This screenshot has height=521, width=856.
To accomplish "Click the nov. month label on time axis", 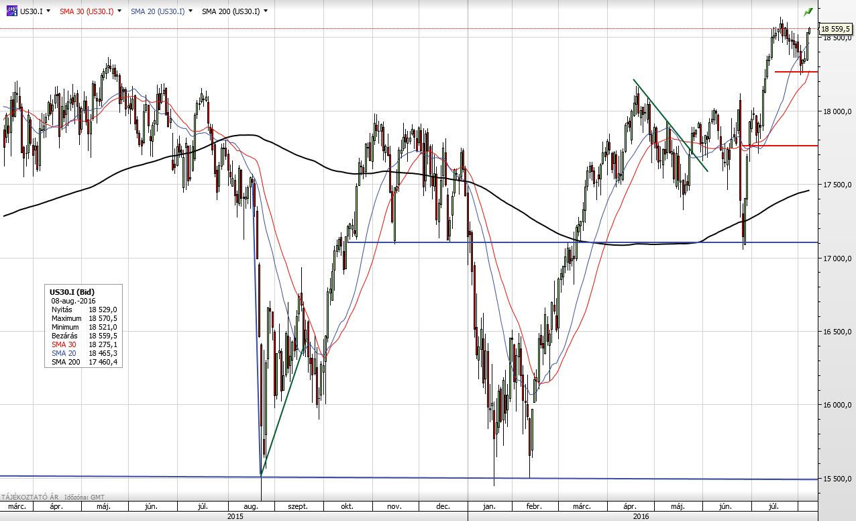I will point(394,507).
